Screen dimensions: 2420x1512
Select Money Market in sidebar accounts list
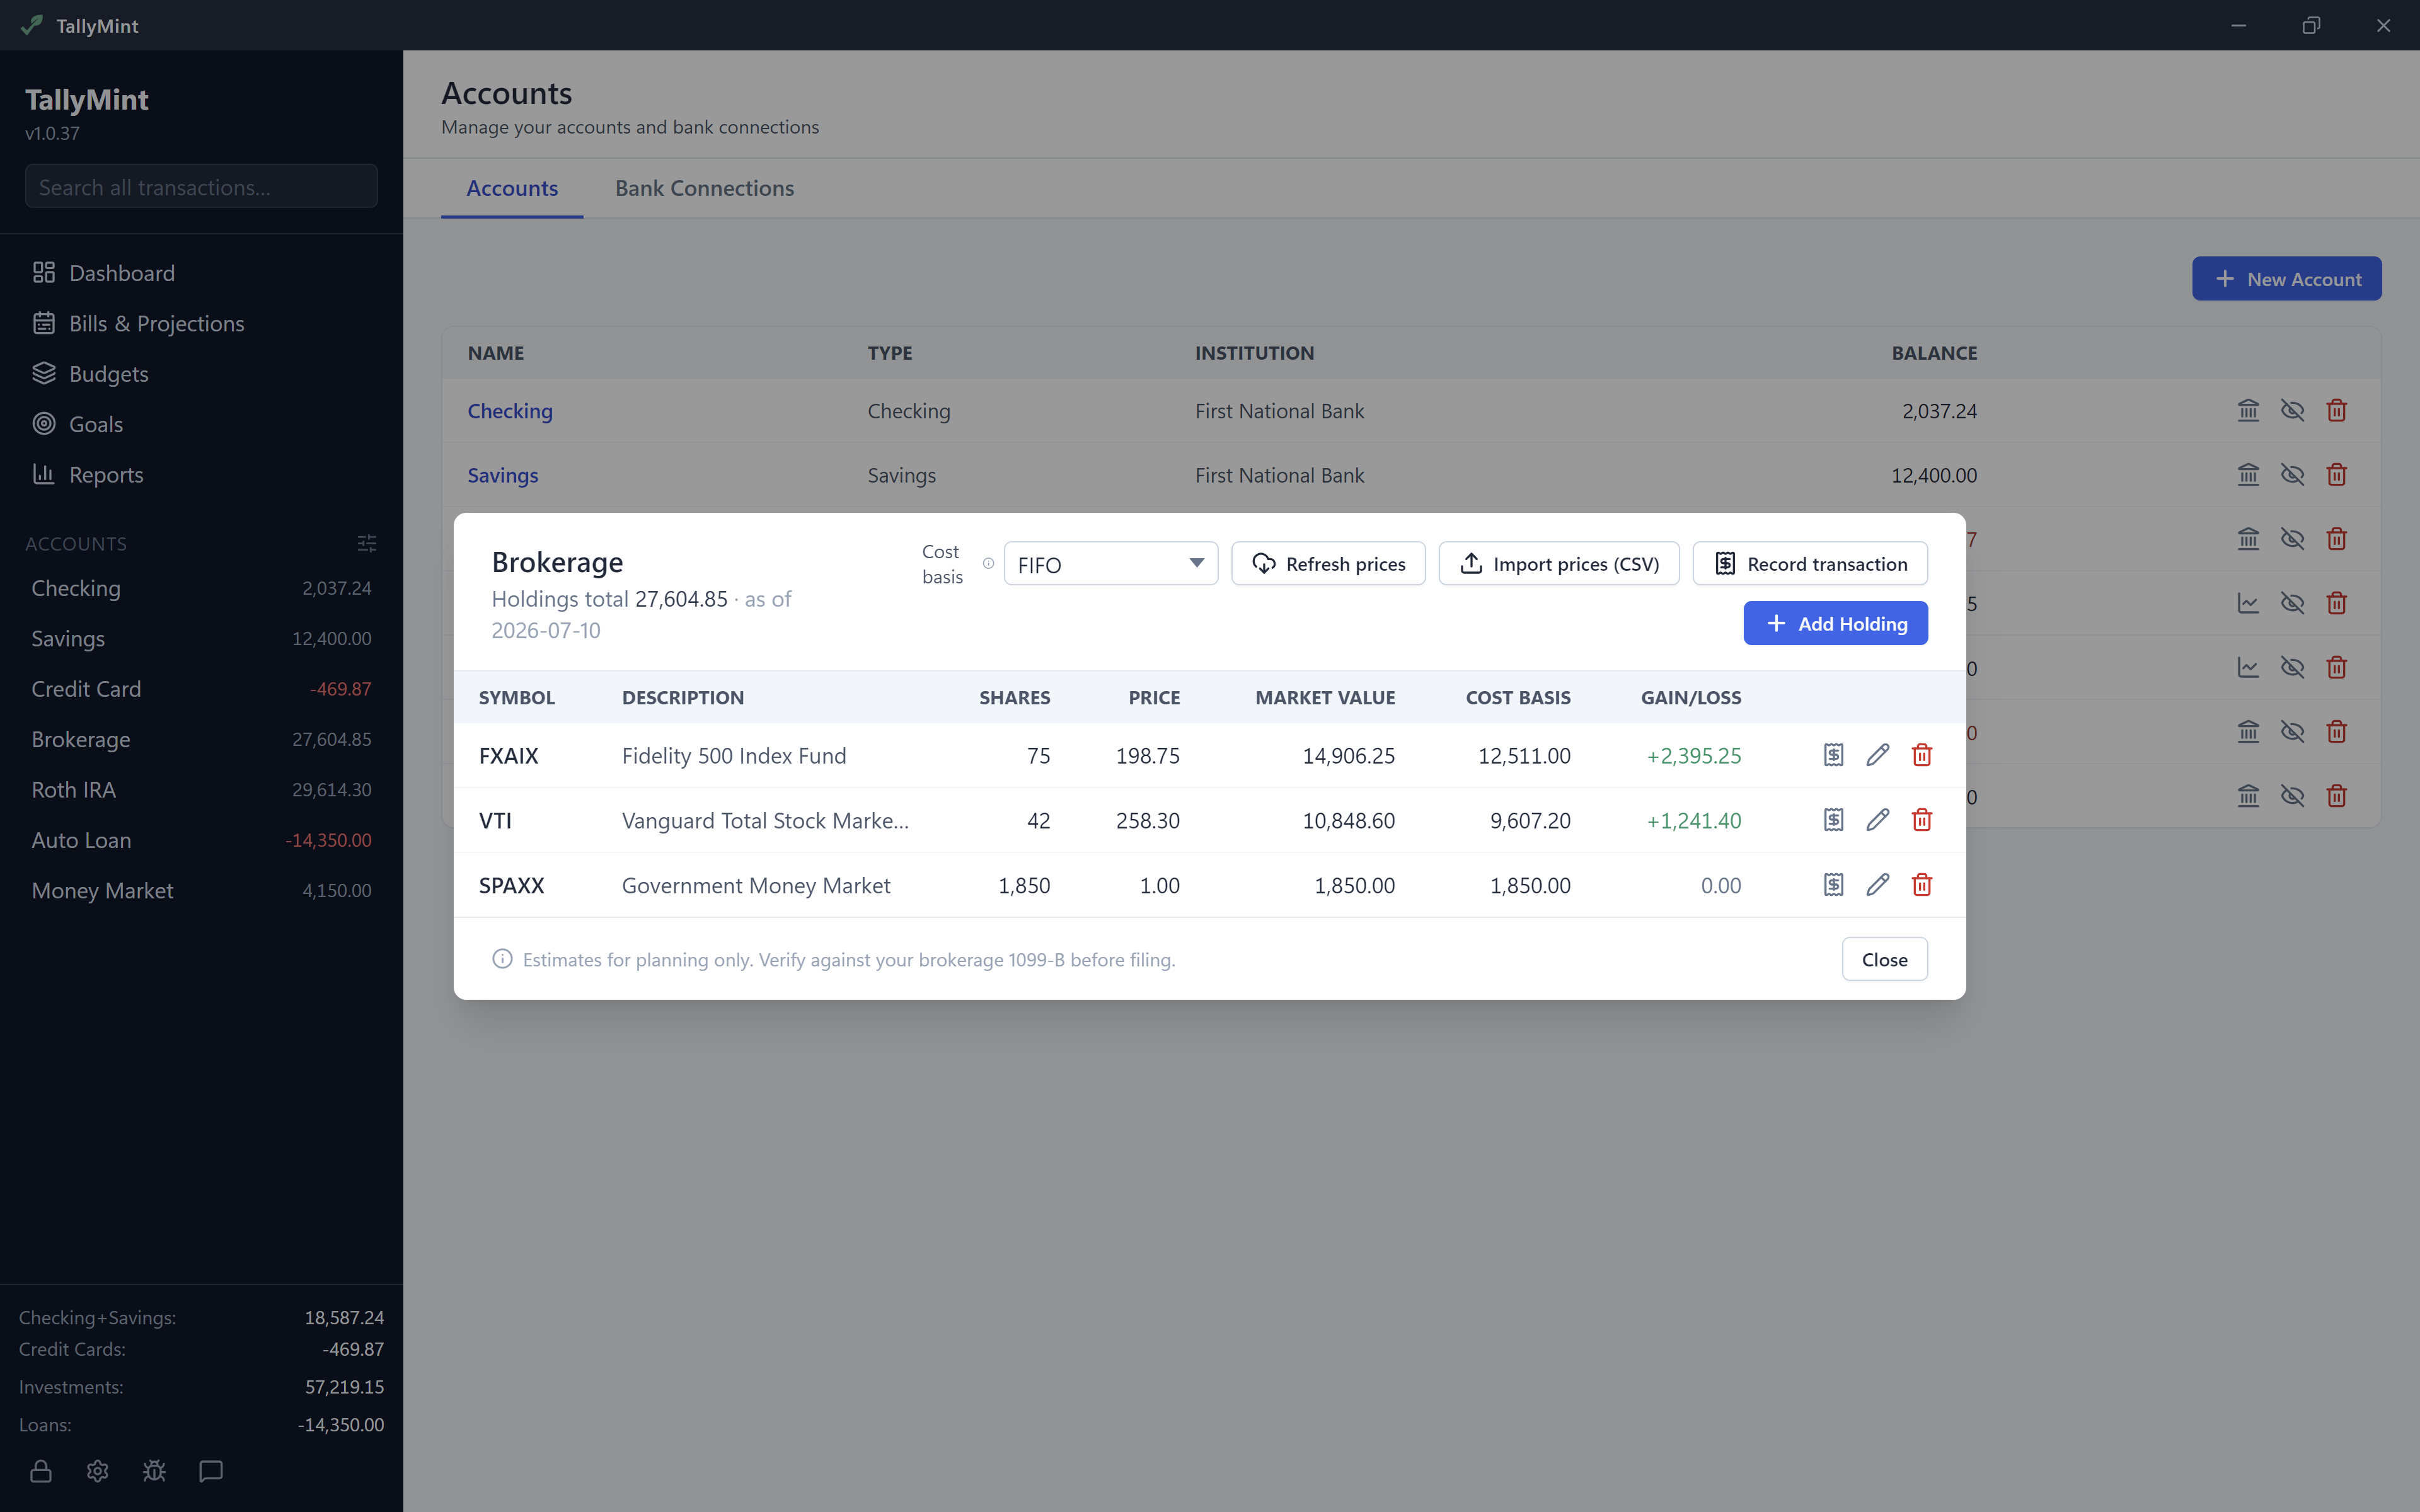201,890
